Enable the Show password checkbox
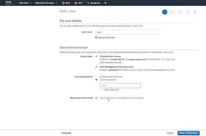 click(101, 90)
